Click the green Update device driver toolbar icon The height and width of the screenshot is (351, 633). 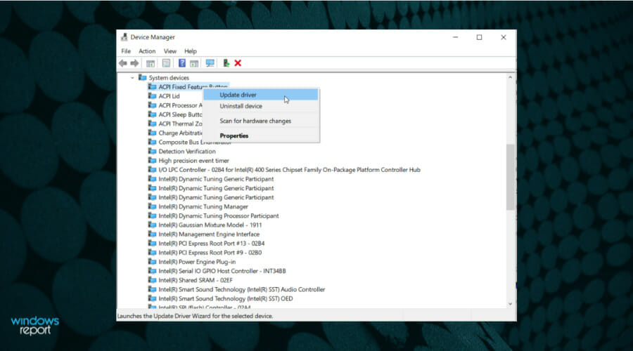tap(226, 63)
